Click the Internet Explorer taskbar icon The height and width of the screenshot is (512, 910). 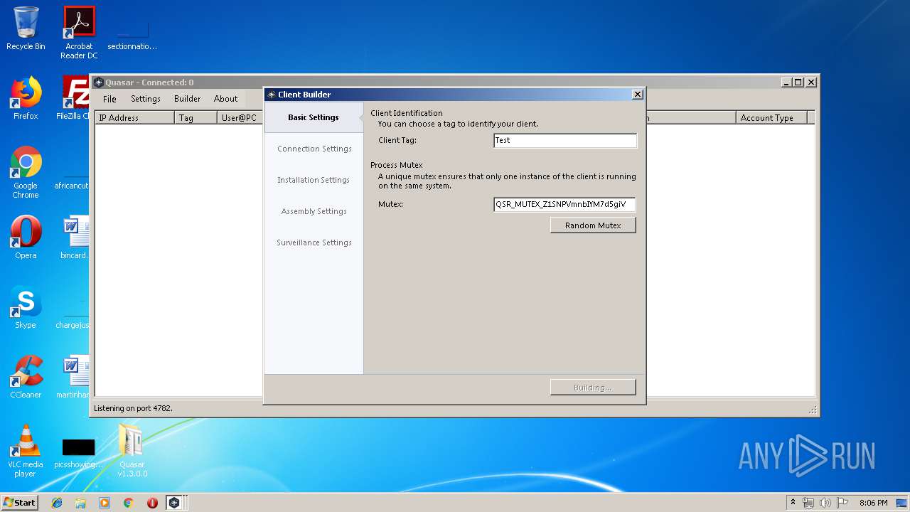pos(57,503)
